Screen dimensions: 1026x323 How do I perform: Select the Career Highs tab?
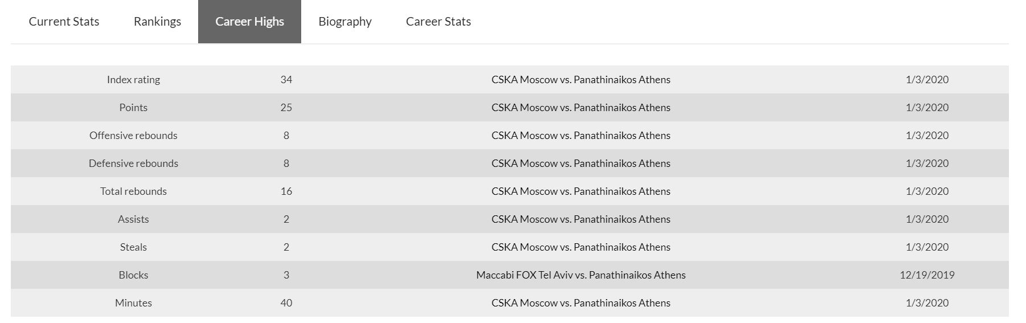(249, 22)
